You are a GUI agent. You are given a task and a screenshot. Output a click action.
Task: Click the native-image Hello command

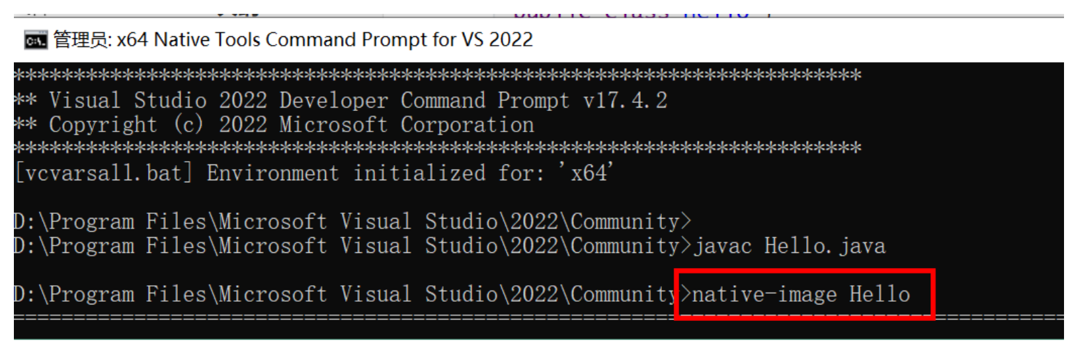pyautogui.click(x=801, y=294)
